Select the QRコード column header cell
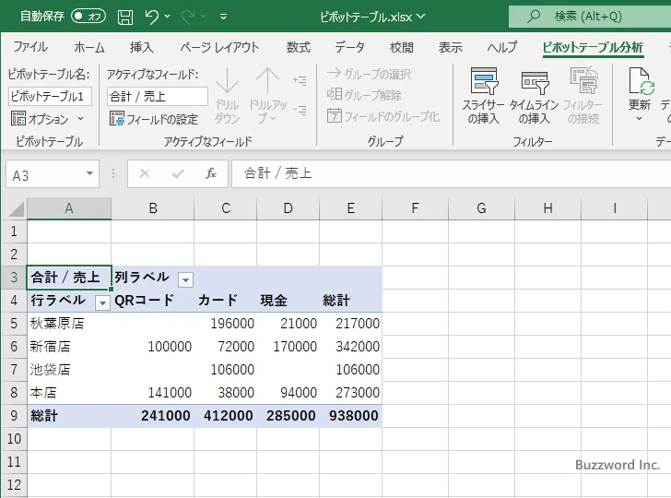 pyautogui.click(x=153, y=300)
